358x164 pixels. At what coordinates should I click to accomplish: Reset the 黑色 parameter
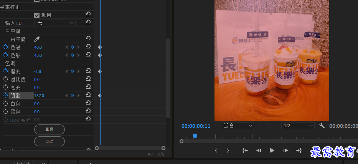tap(88, 111)
